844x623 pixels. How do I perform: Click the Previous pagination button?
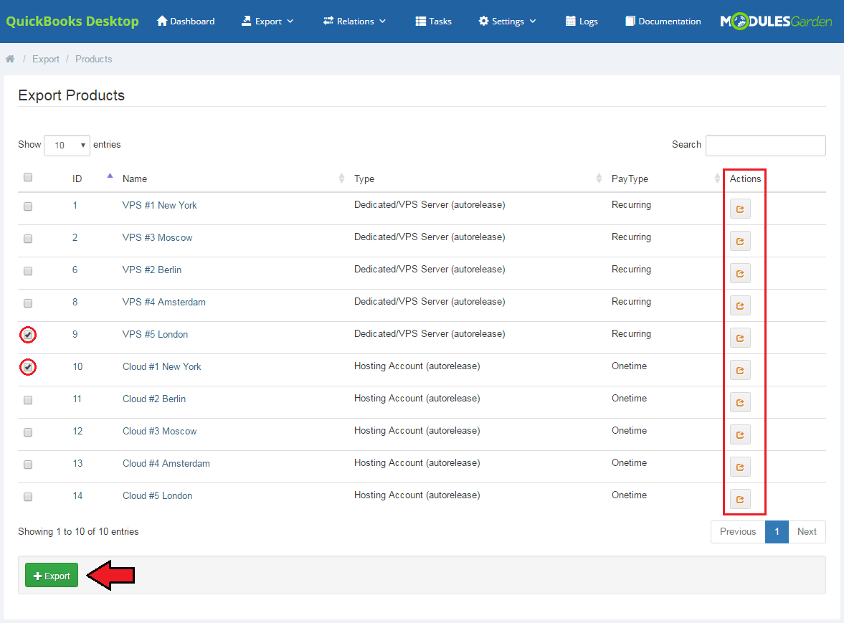[x=738, y=531]
